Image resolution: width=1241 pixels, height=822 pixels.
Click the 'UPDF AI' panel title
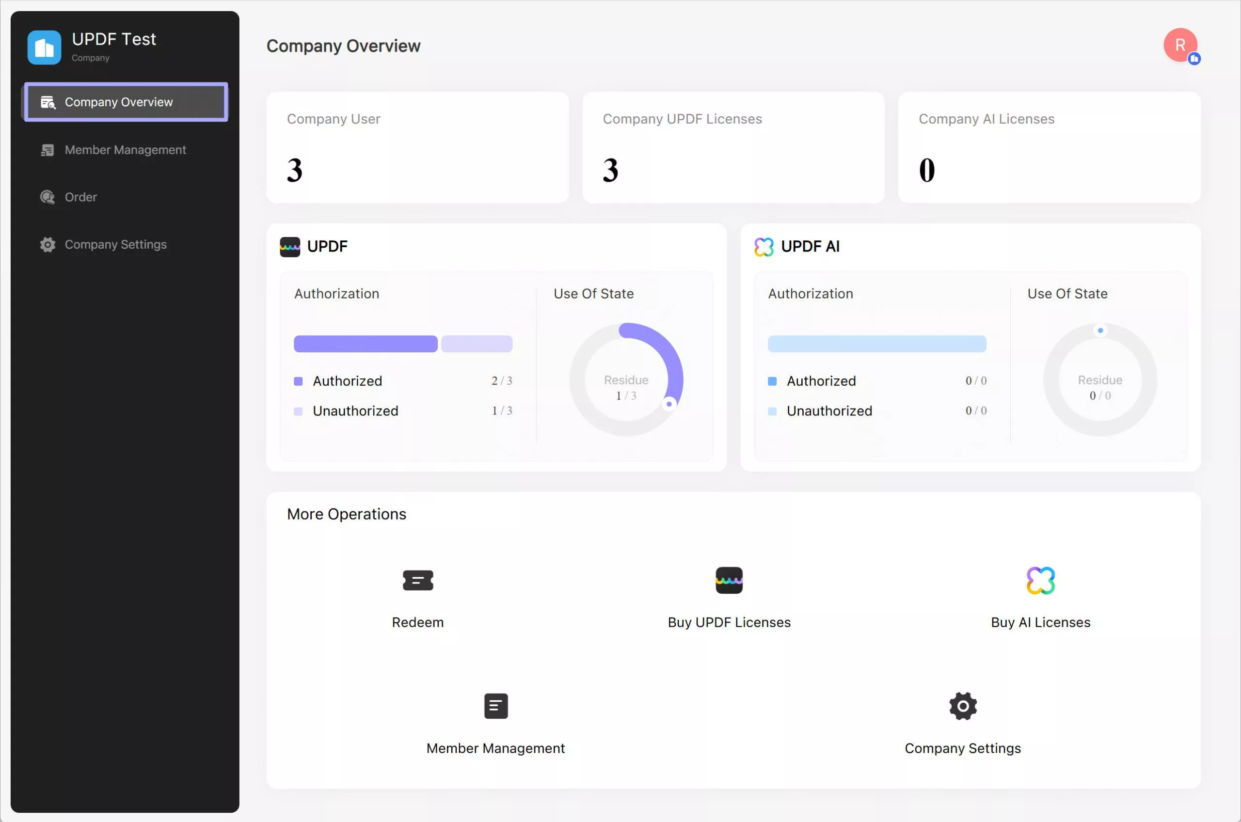point(810,246)
